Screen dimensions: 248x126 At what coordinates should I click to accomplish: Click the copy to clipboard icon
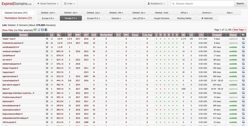(x=46, y=30)
